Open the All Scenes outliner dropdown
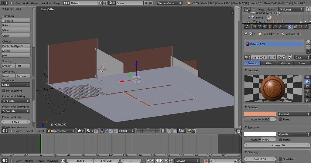 click(291, 9)
